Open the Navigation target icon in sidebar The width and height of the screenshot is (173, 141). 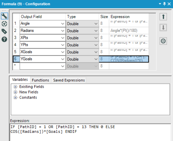[4, 24]
